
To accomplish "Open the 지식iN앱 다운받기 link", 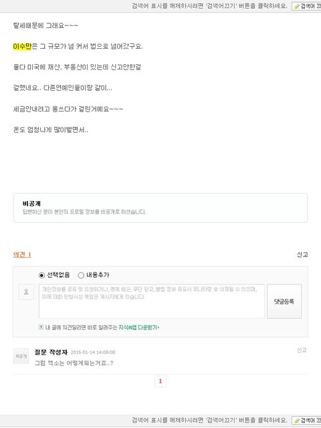I will pyautogui.click(x=139, y=327).
